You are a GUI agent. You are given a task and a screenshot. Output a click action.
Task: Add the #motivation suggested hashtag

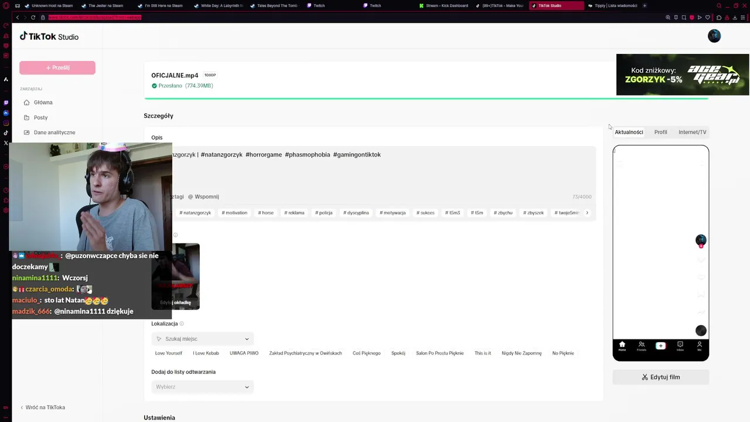(x=234, y=213)
